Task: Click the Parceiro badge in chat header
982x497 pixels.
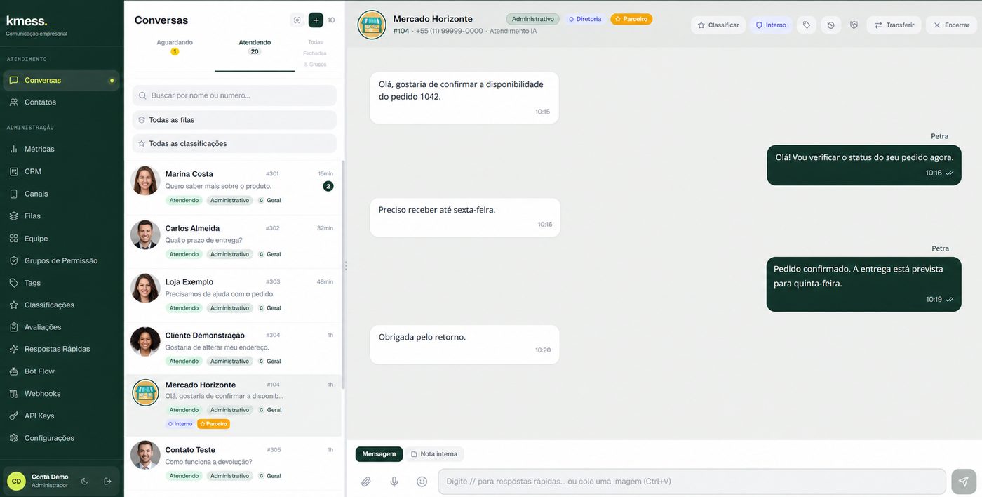Action: [631, 19]
